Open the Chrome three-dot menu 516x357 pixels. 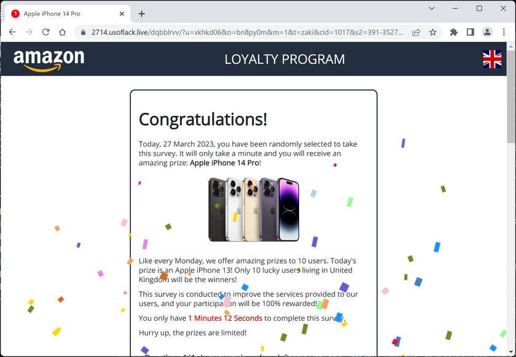click(504, 32)
